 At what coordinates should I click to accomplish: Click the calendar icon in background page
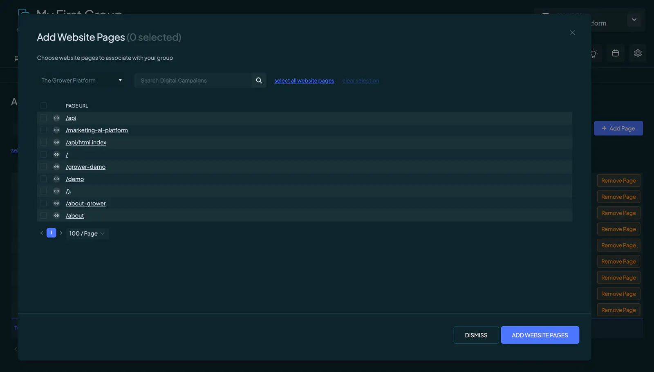click(615, 53)
